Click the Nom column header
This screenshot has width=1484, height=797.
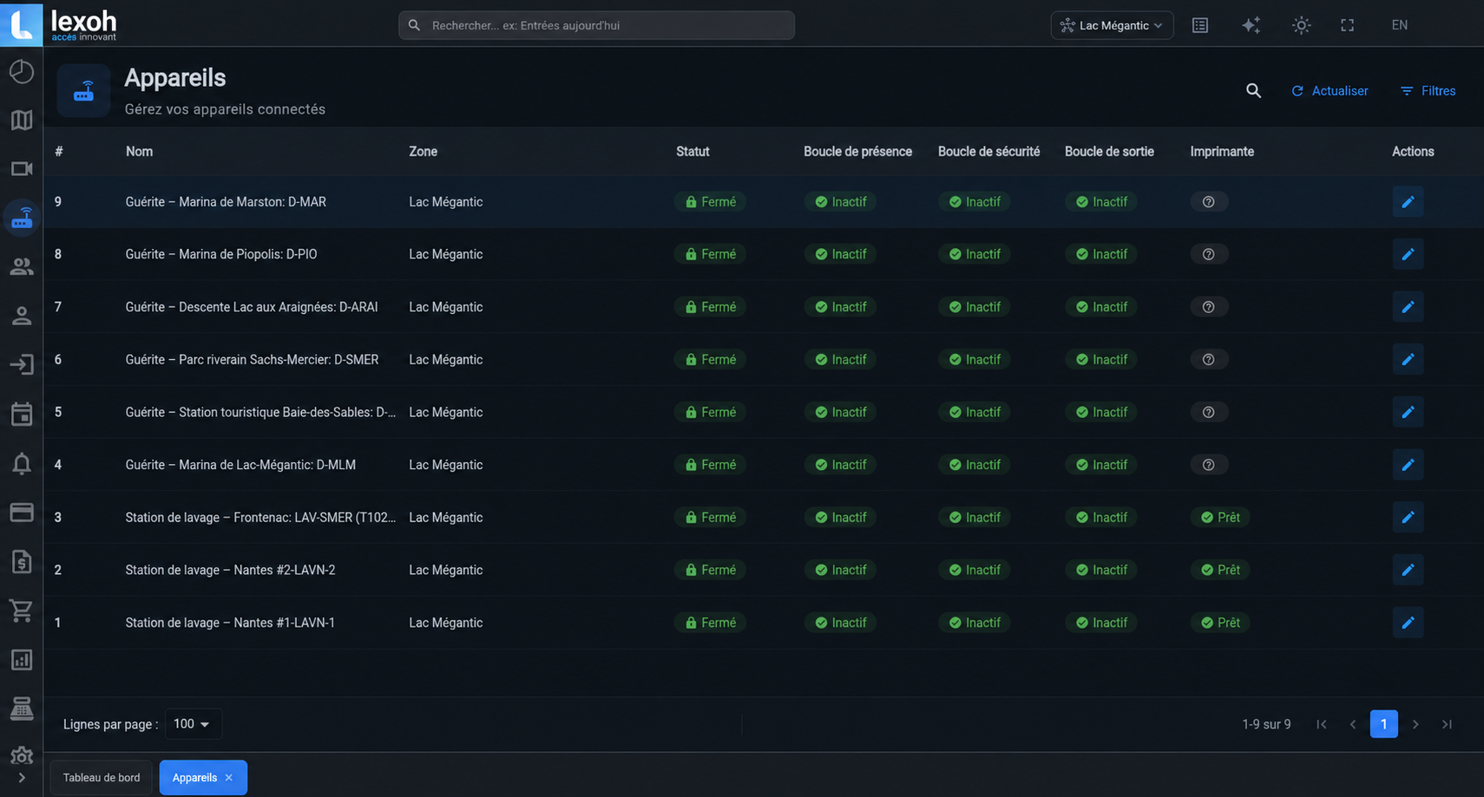tap(139, 152)
